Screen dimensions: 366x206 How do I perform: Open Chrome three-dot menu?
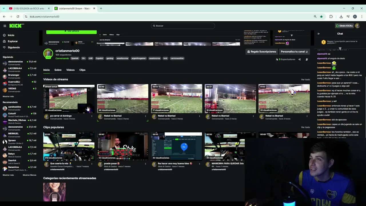pos(362,17)
